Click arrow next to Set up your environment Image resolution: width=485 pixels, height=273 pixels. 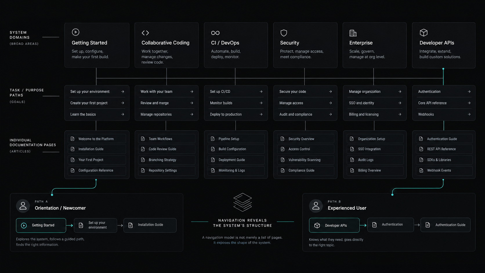coord(123,91)
